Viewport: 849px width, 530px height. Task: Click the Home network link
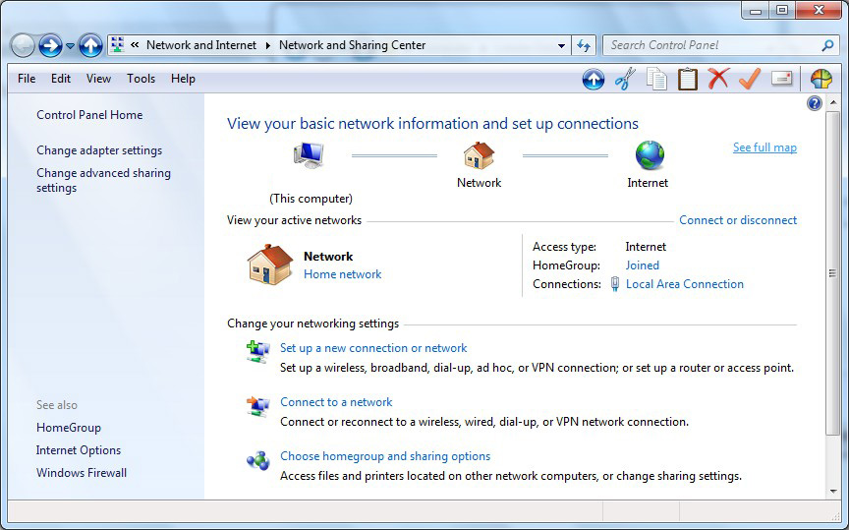click(342, 274)
